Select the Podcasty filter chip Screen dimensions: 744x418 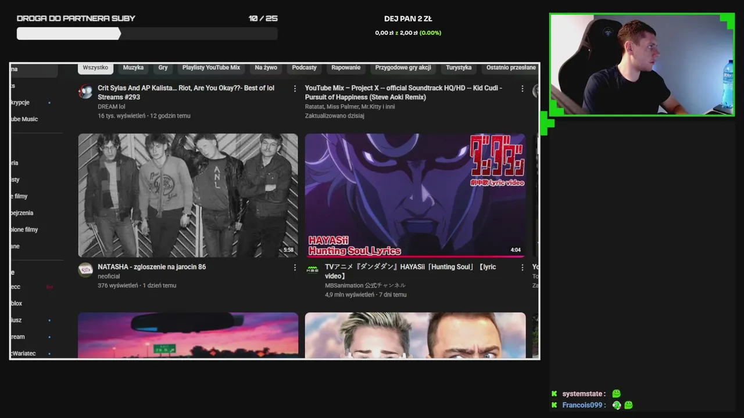click(x=304, y=68)
